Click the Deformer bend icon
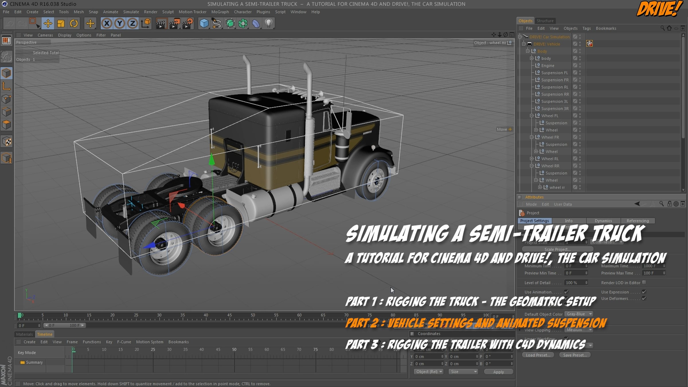 pos(256,24)
